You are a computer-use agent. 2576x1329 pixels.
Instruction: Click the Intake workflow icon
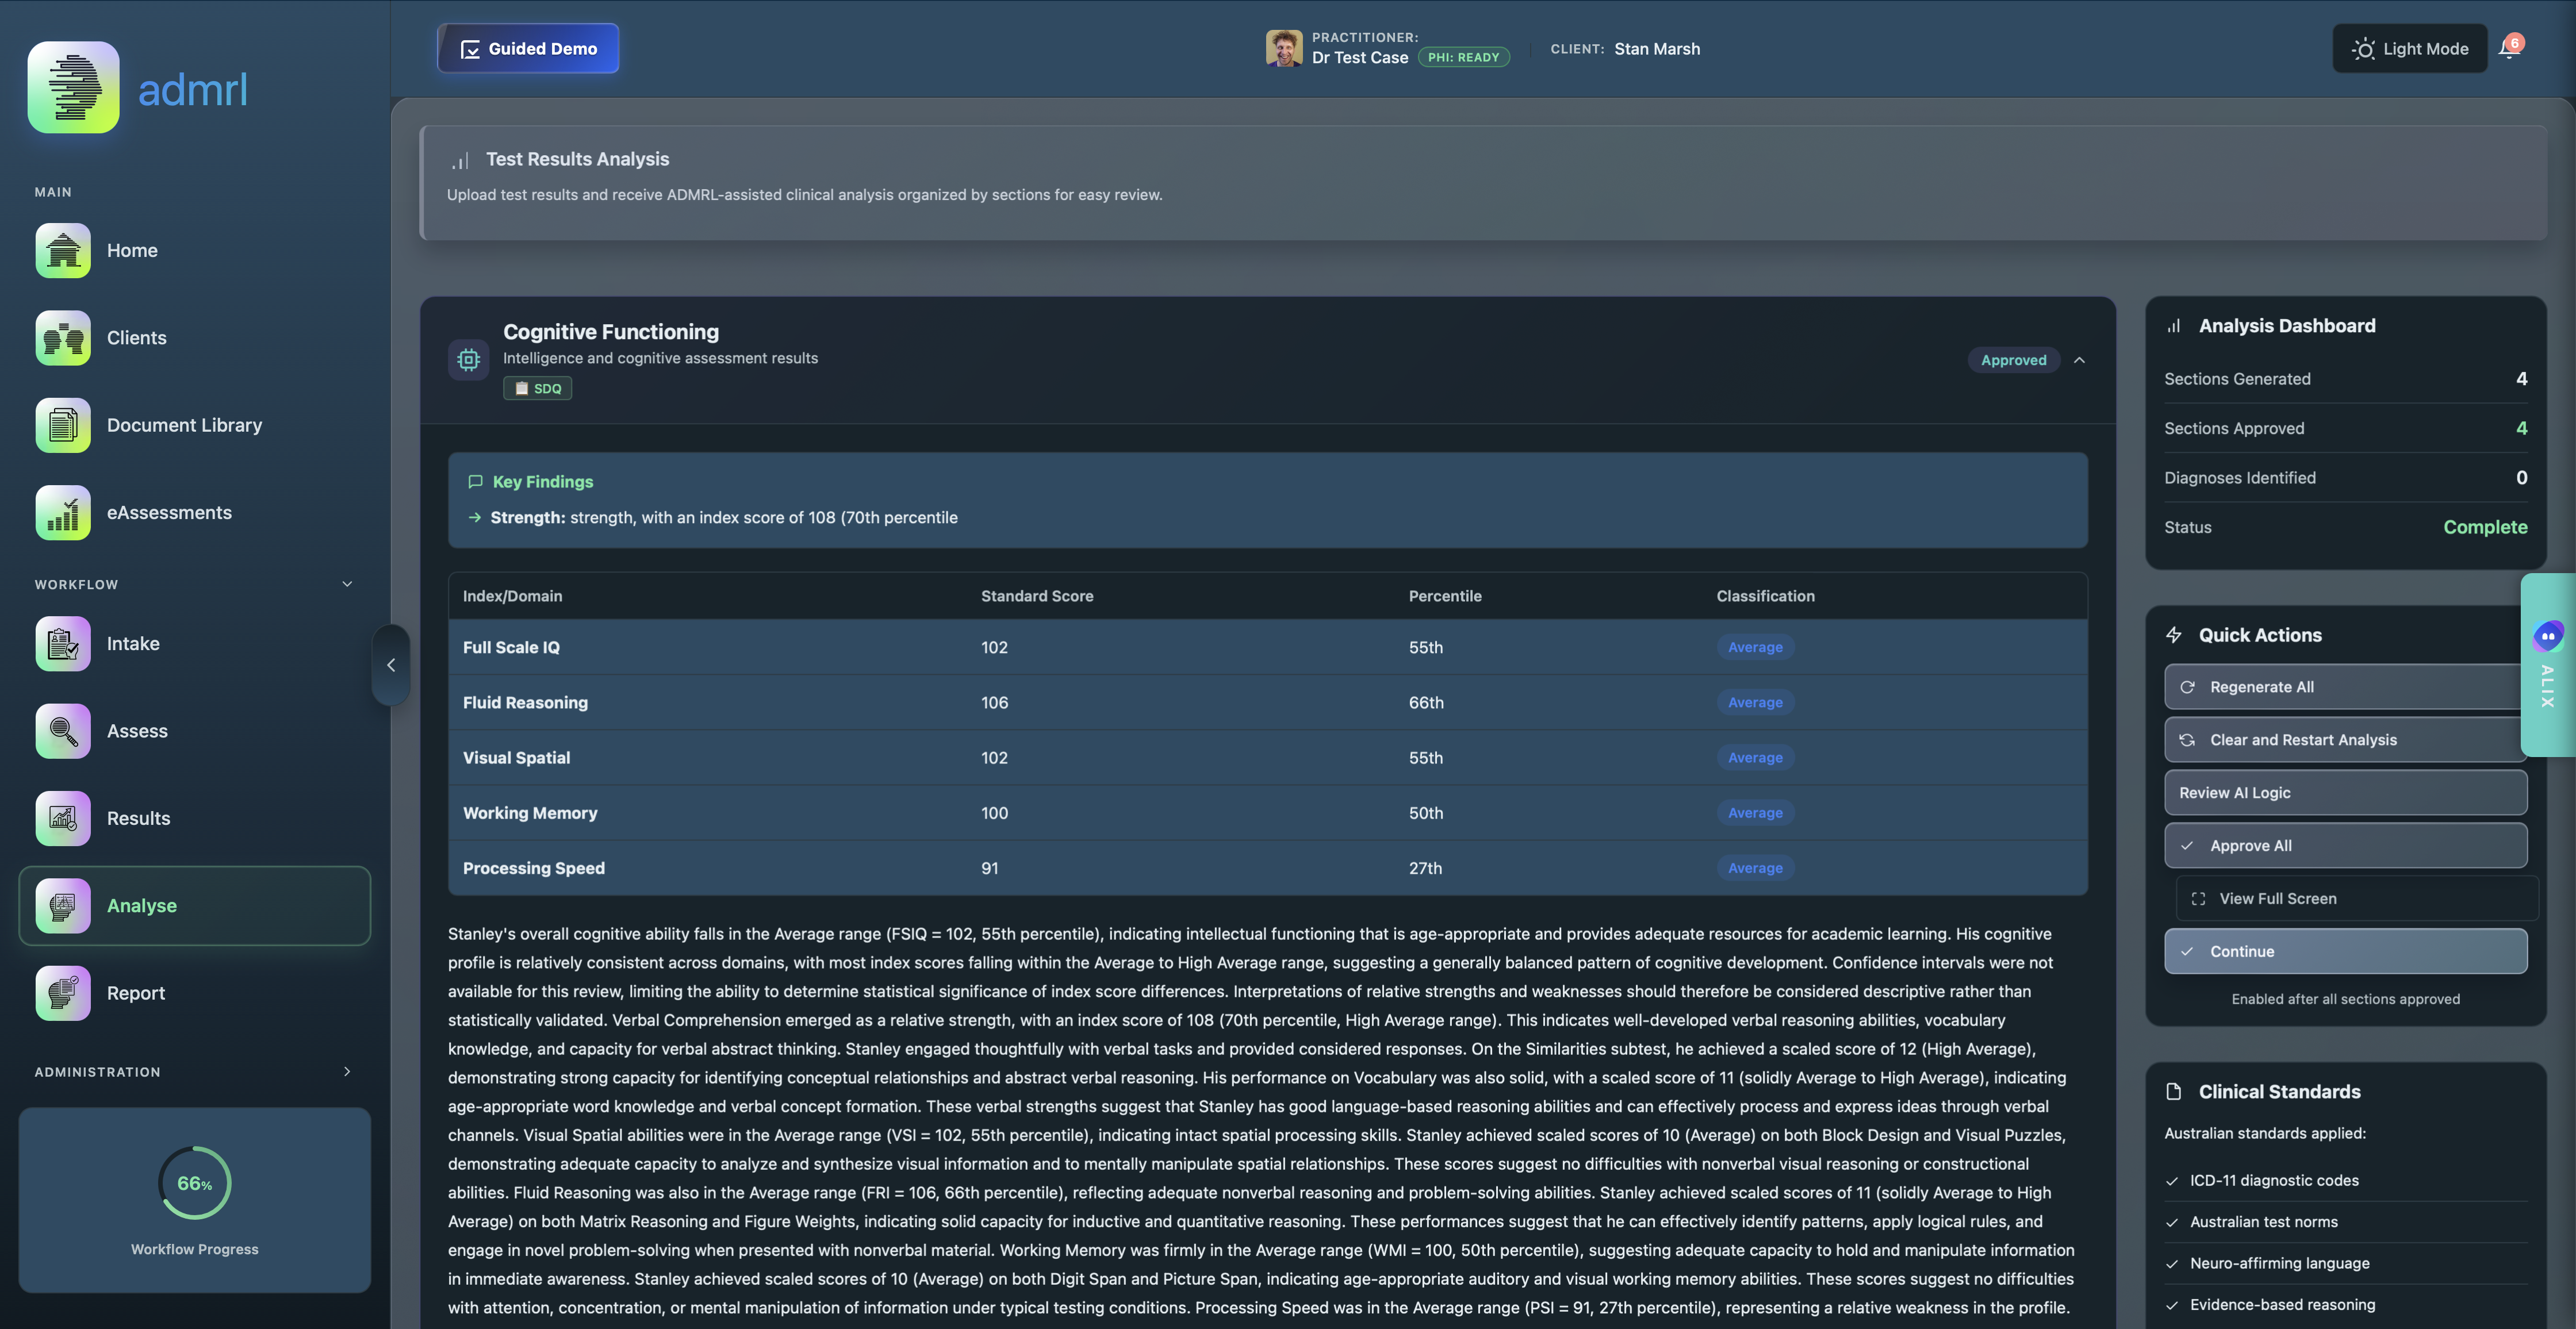pyautogui.click(x=62, y=644)
